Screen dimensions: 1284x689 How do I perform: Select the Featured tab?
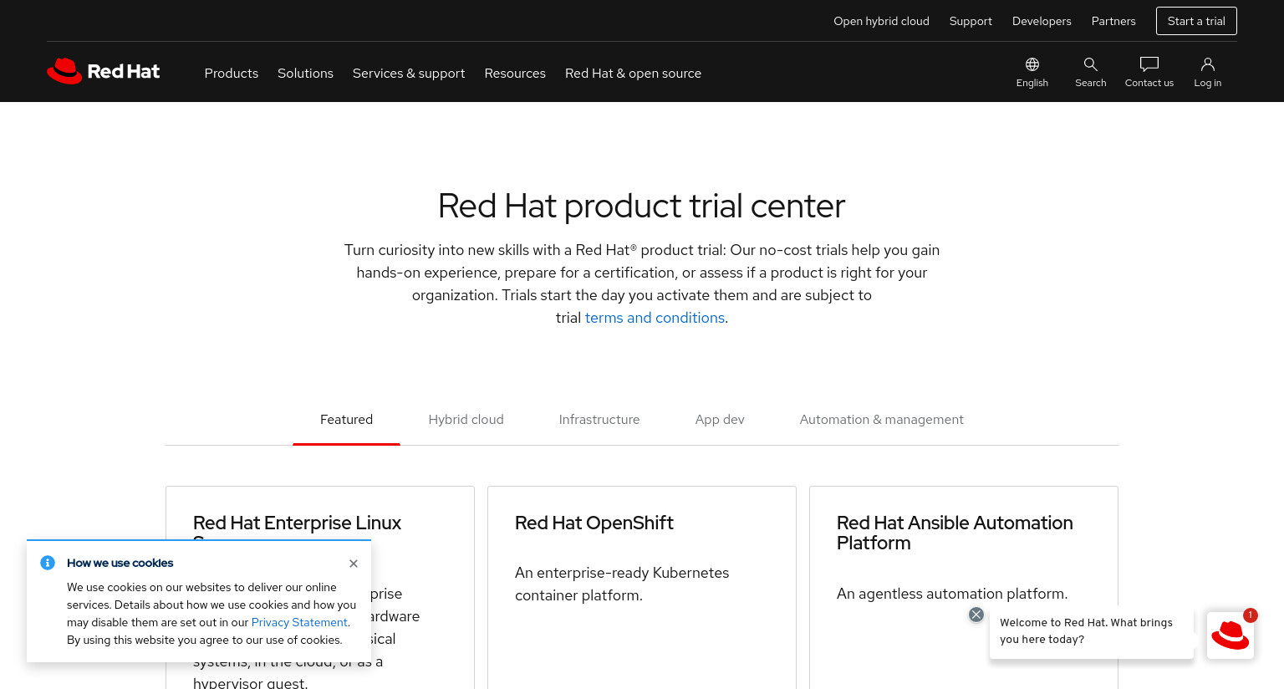click(x=346, y=420)
